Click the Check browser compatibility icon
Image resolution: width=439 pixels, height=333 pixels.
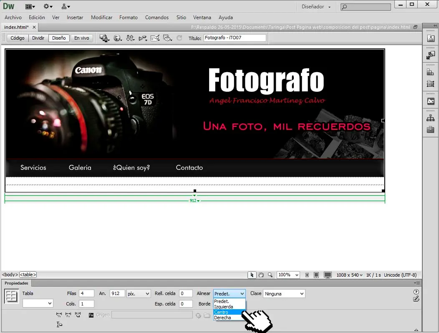coord(155,38)
